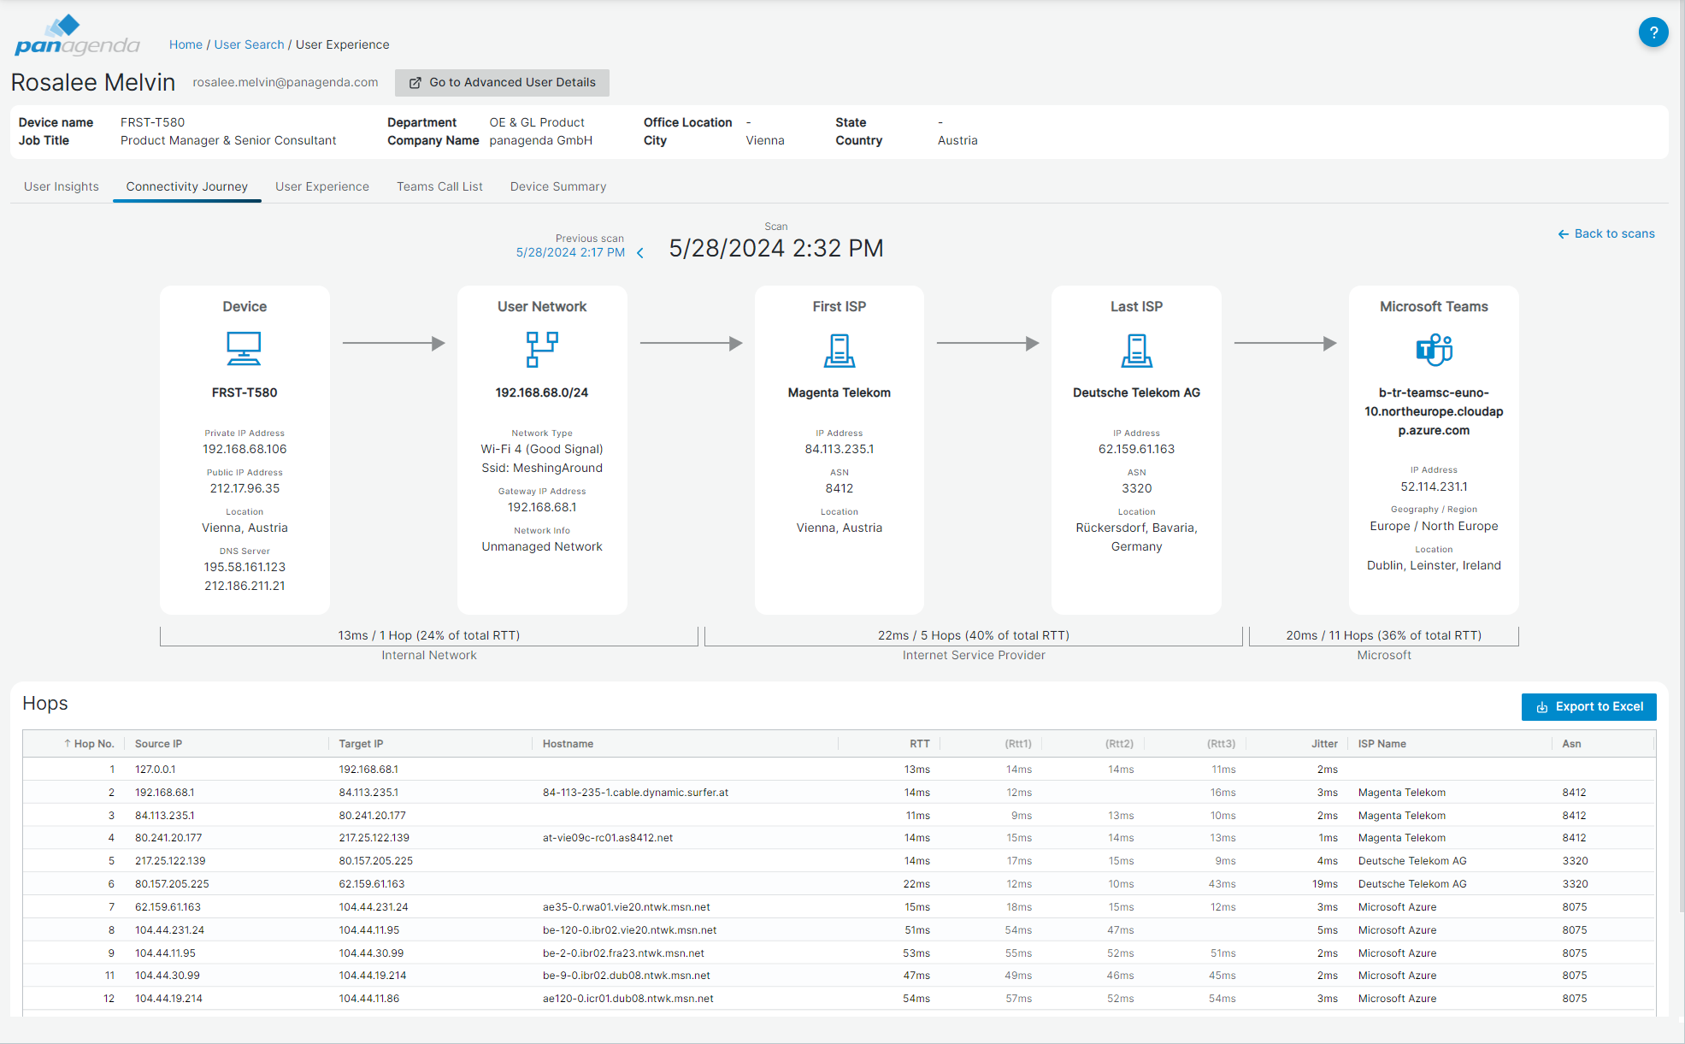Click the 5/28/2024 2:32 PM scan time
The image size is (1685, 1044).
(776, 248)
